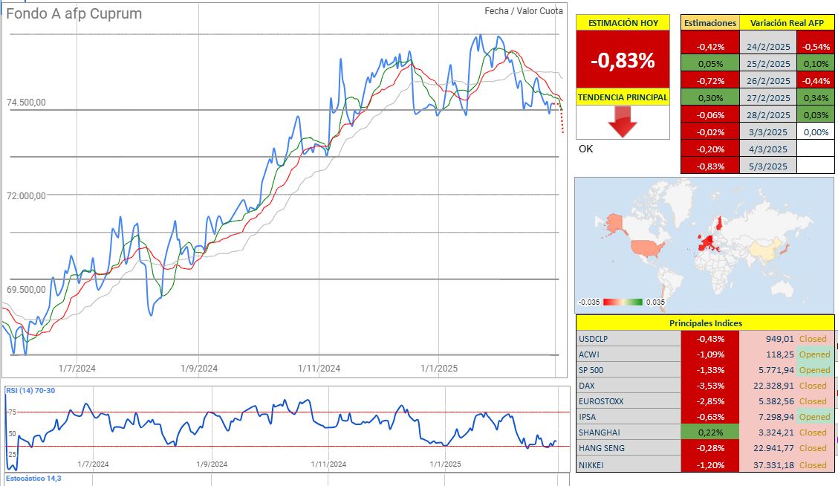Click the Estocástico 14,3 chart title

tap(33, 478)
